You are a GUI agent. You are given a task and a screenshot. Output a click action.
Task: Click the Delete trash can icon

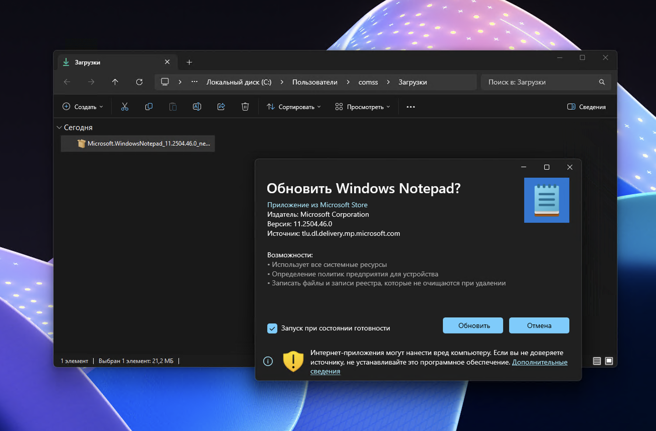coord(245,107)
